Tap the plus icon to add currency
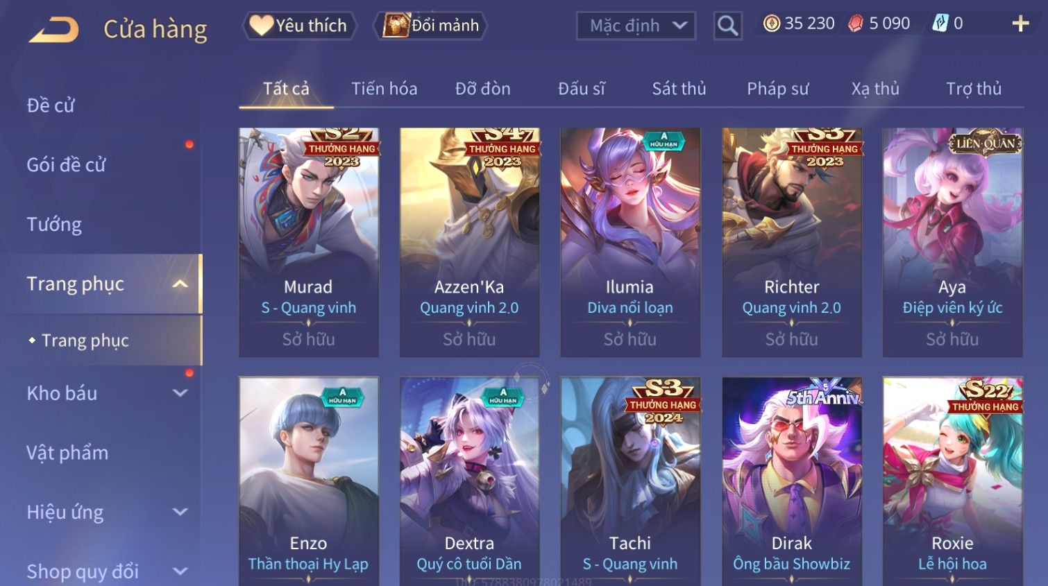The height and width of the screenshot is (586, 1048). [1020, 24]
